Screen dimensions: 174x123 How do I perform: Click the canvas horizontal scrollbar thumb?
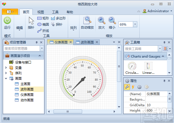[68, 111]
